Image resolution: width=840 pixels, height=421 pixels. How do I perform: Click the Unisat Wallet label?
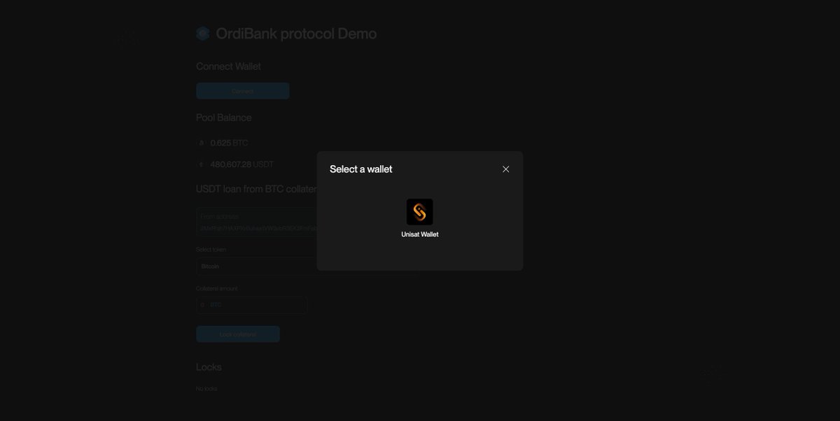coord(420,234)
